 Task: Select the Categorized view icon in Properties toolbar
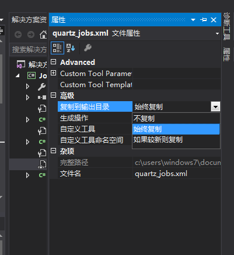point(57,48)
